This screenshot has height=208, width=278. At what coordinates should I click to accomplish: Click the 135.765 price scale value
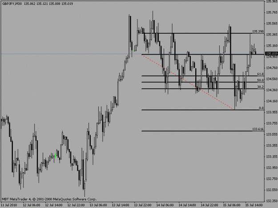point(272,12)
